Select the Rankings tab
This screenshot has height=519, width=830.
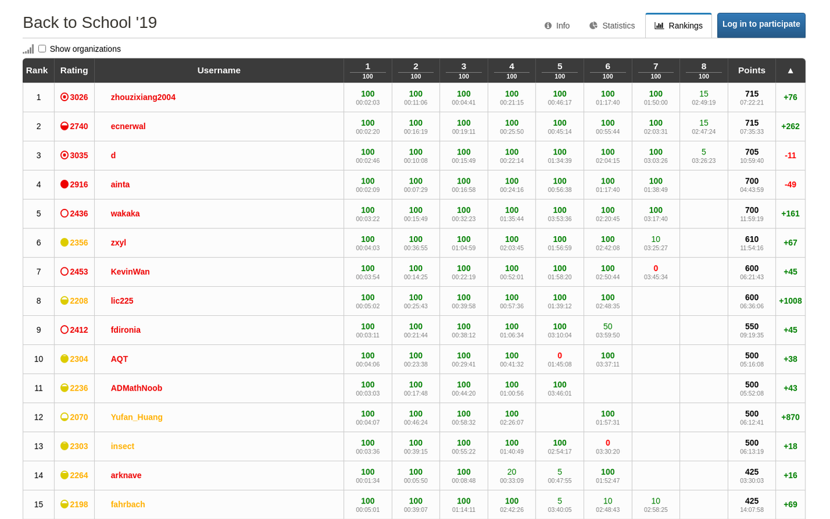[678, 26]
